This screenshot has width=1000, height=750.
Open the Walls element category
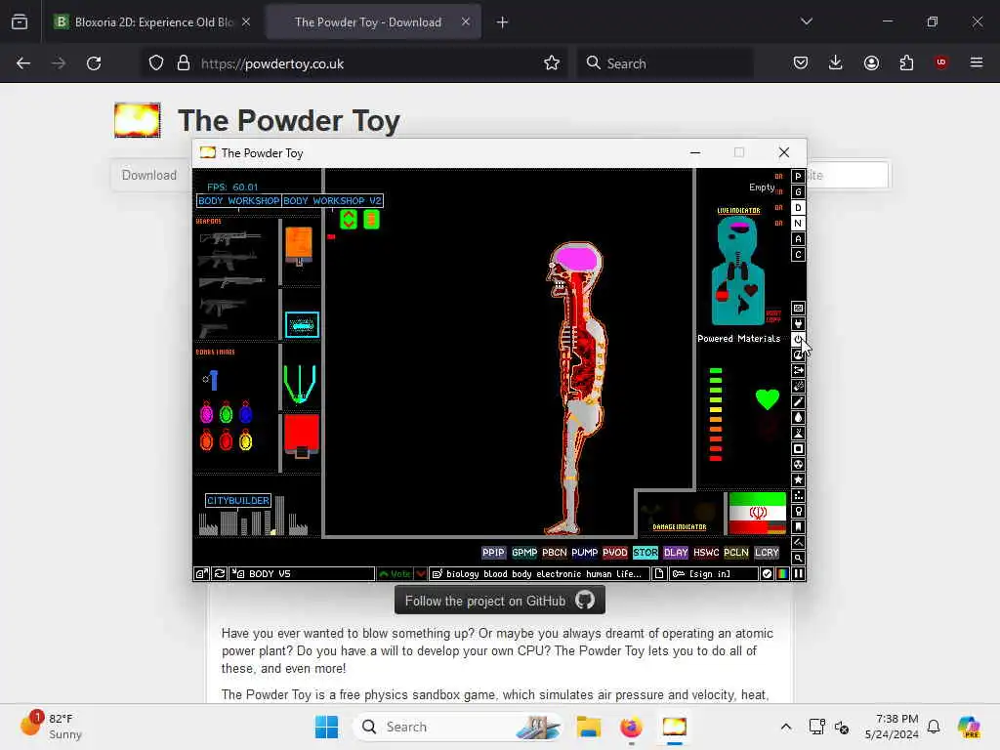click(x=798, y=308)
